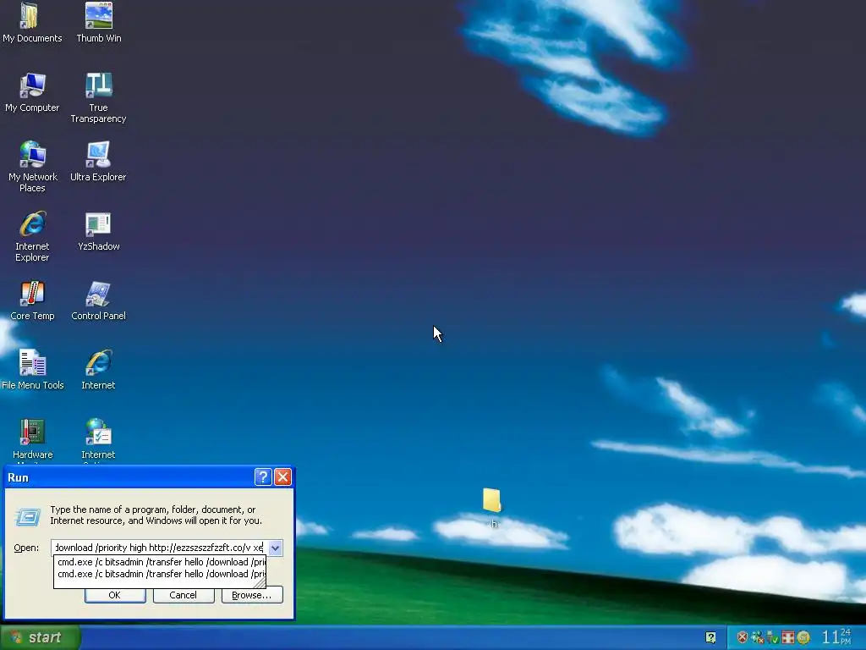Select the YzShadow shortcut
The image size is (866, 650).
pyautogui.click(x=98, y=230)
